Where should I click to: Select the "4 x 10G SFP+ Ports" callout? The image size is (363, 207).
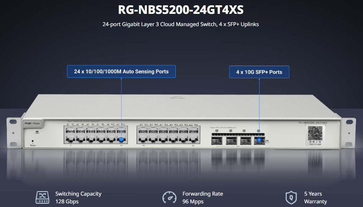259,72
